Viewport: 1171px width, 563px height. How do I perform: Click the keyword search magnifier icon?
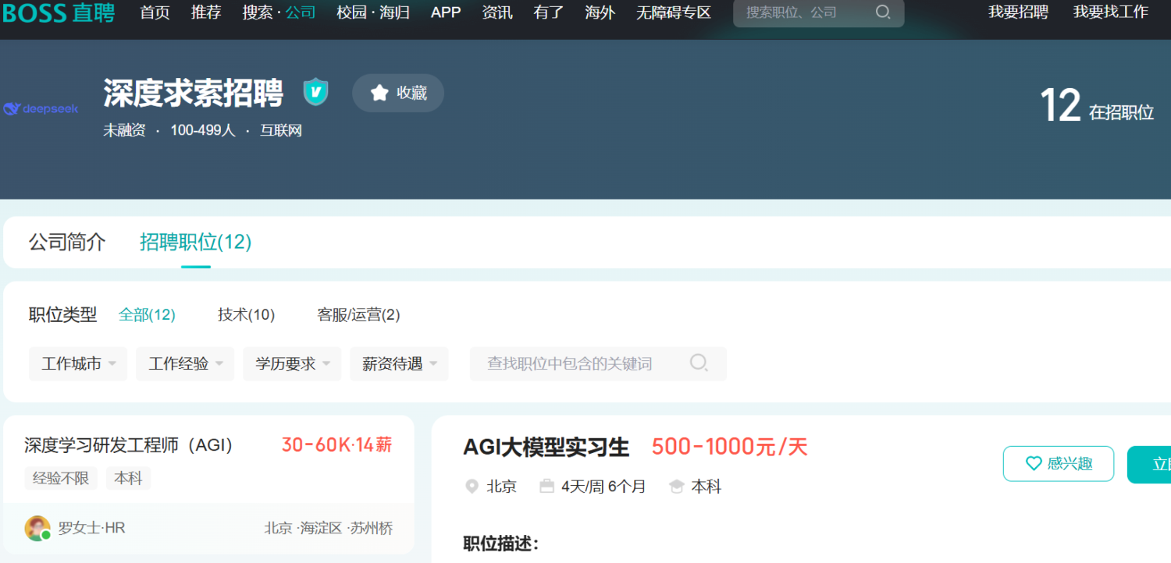pyautogui.click(x=699, y=363)
